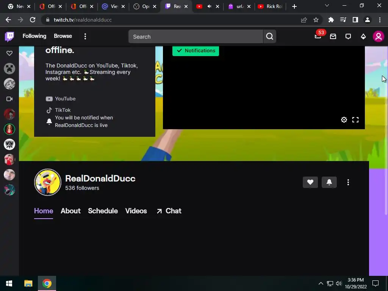The image size is (388, 291).
Task: Click the Chrome taskbar icon
Action: (47, 283)
